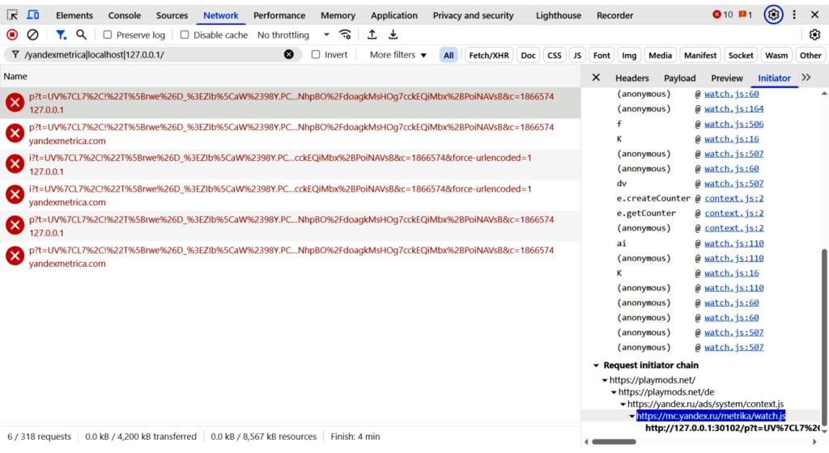
Task: Open network conditions Wi-Fi icon
Action: click(346, 35)
